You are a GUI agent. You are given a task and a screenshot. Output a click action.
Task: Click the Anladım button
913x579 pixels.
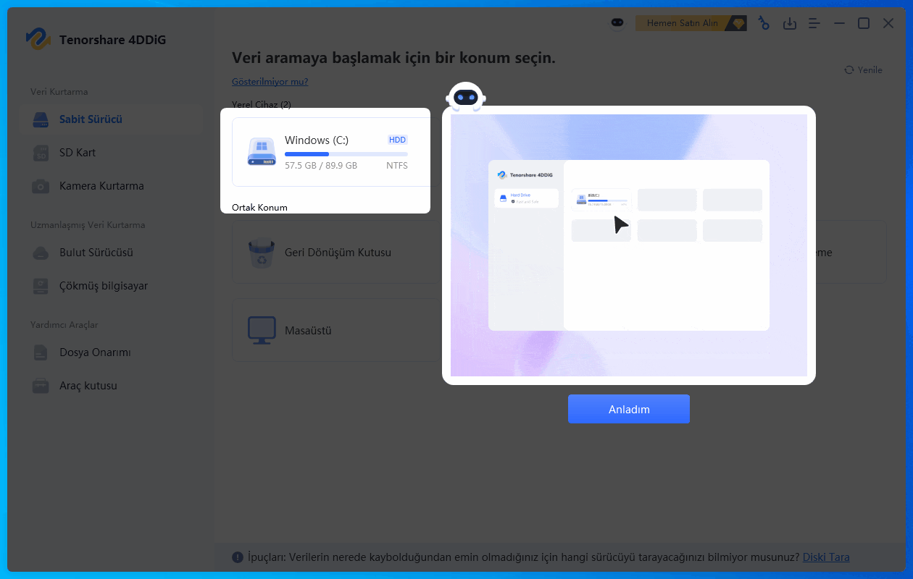pos(628,409)
